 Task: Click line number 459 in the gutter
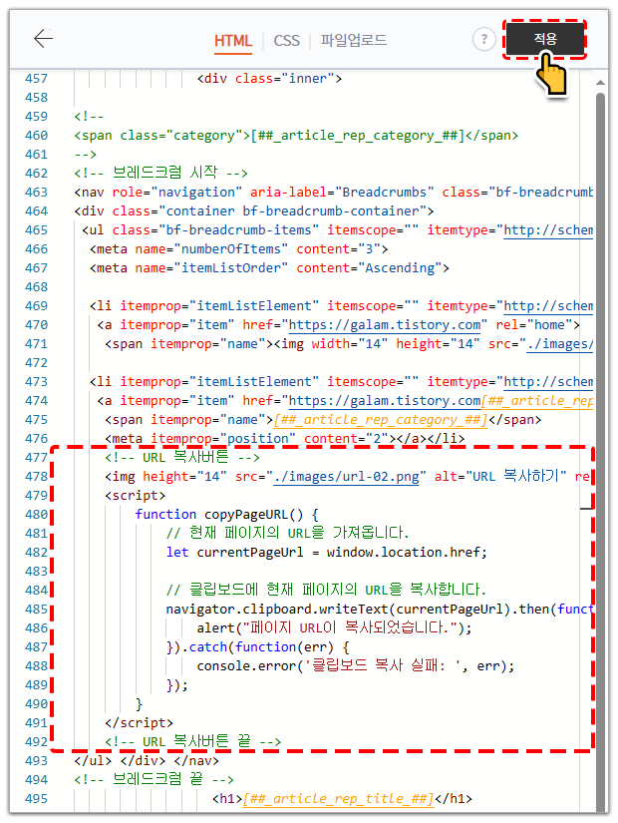[x=36, y=117]
